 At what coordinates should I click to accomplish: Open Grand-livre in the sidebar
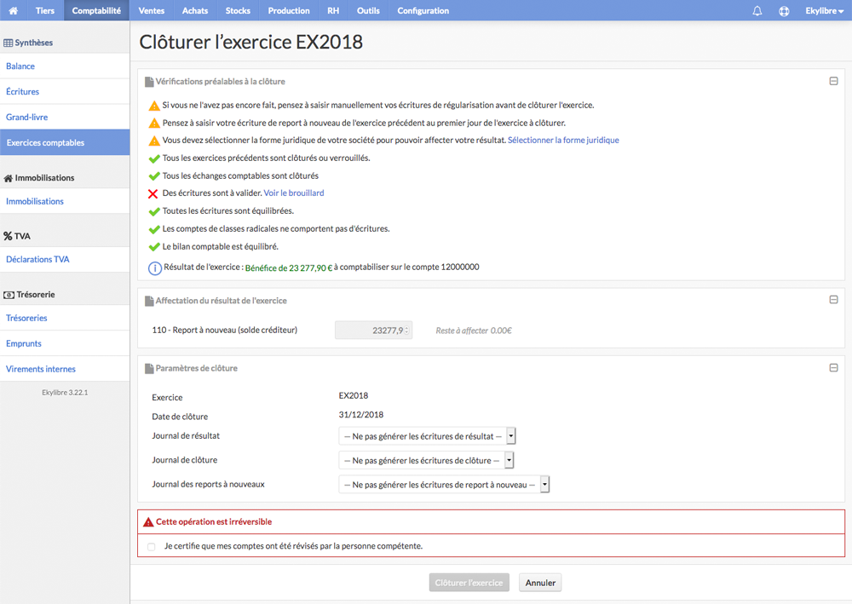click(65, 118)
